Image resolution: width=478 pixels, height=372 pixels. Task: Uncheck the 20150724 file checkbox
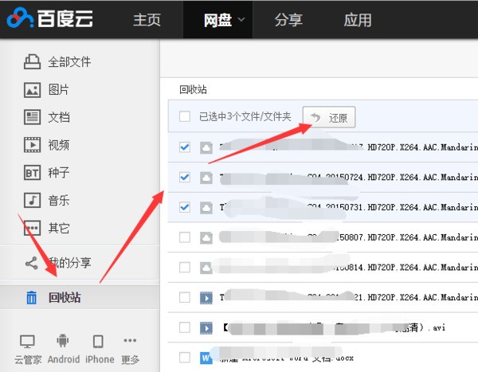185,177
